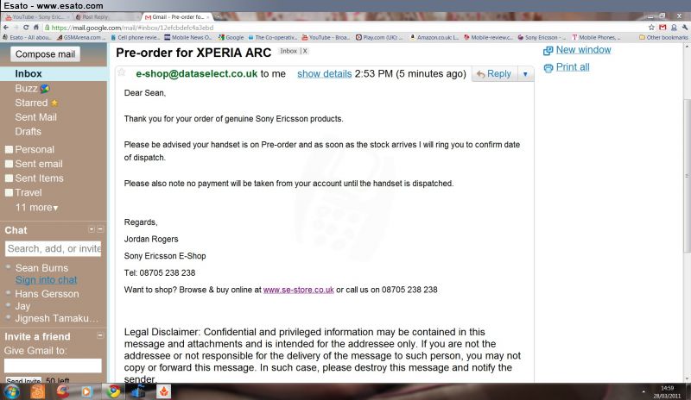Go back with the browser back arrow

(x=6, y=28)
